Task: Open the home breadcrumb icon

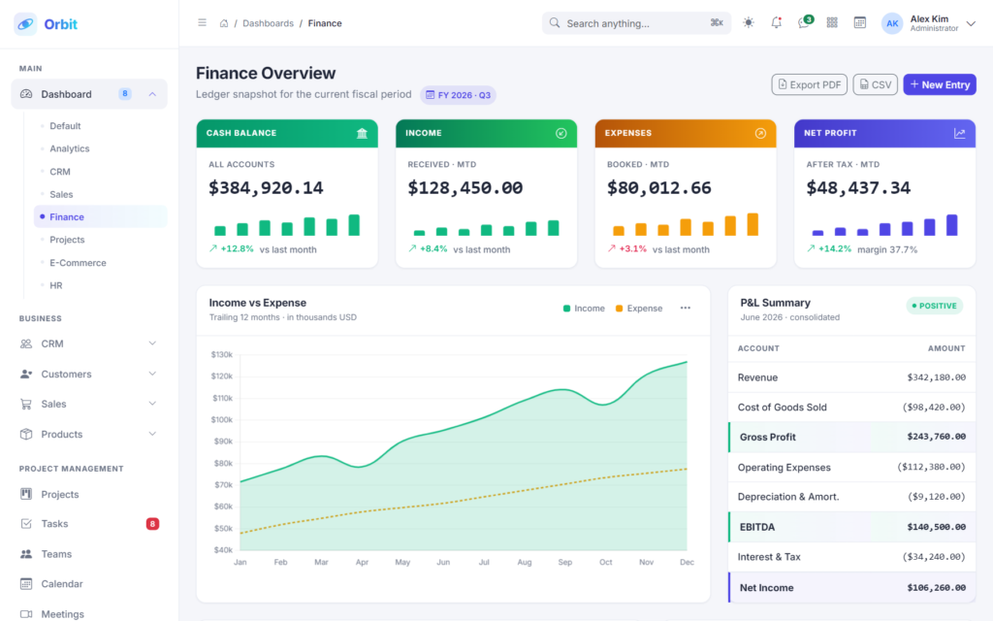Action: (224, 23)
